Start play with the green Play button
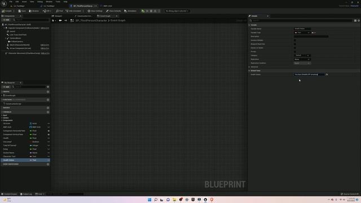 (x=143, y=11)
